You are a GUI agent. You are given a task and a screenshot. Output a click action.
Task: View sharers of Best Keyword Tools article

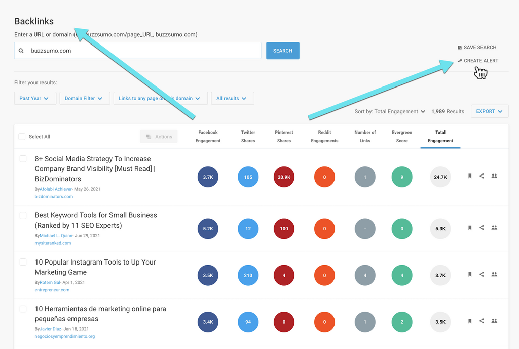pyautogui.click(x=495, y=228)
